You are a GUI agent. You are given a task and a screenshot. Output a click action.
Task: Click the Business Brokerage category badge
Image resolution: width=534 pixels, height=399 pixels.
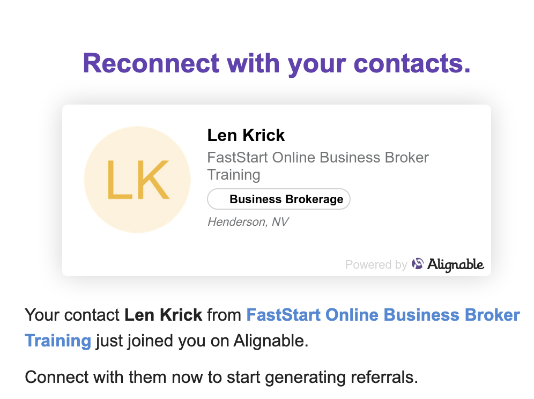279,199
